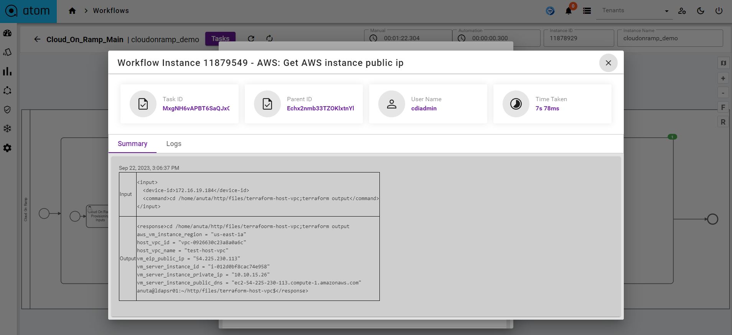The height and width of the screenshot is (335, 732).
Task: Click the cdiadmin user name
Action: (x=424, y=108)
